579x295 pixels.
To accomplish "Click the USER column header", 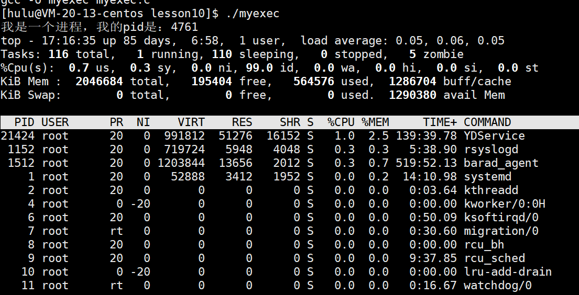I will pos(56,122).
